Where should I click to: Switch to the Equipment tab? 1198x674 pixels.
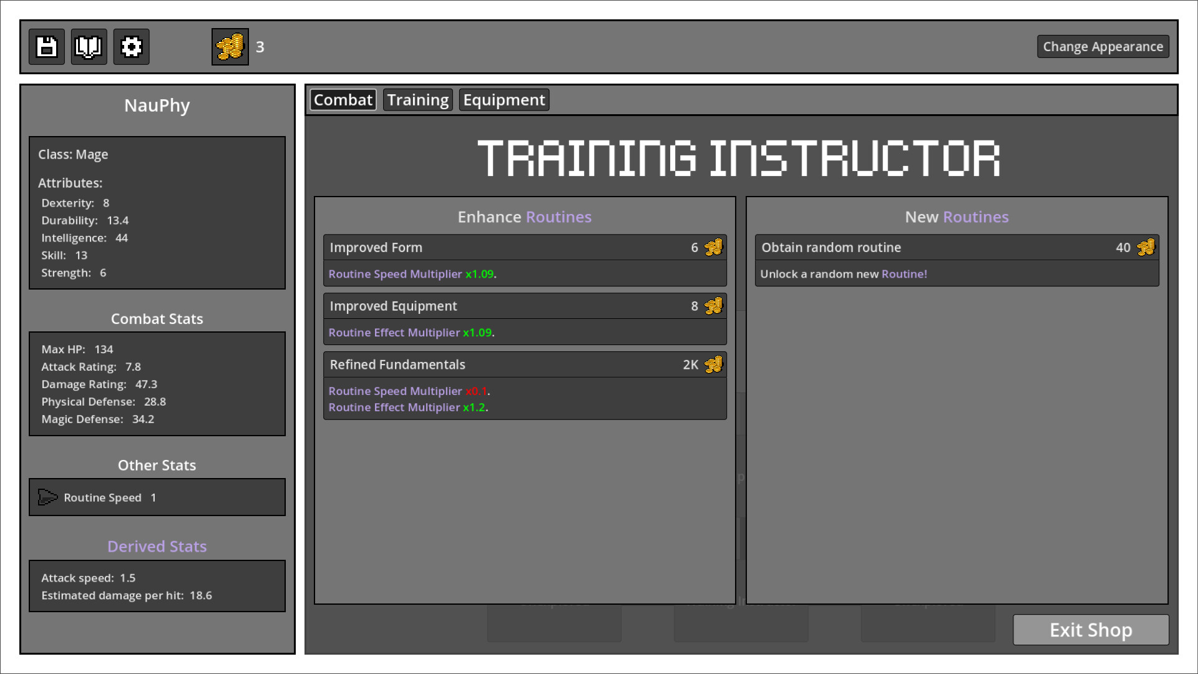tap(504, 99)
